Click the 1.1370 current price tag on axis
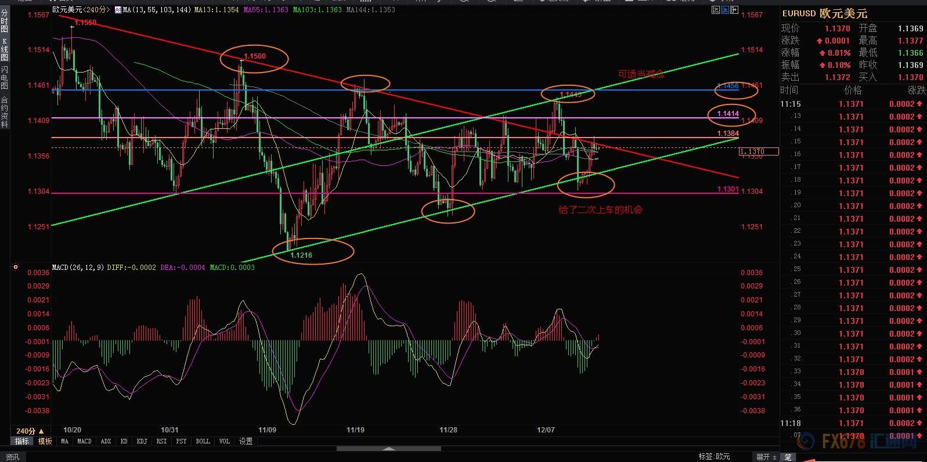The width and height of the screenshot is (927, 462). tap(758, 151)
